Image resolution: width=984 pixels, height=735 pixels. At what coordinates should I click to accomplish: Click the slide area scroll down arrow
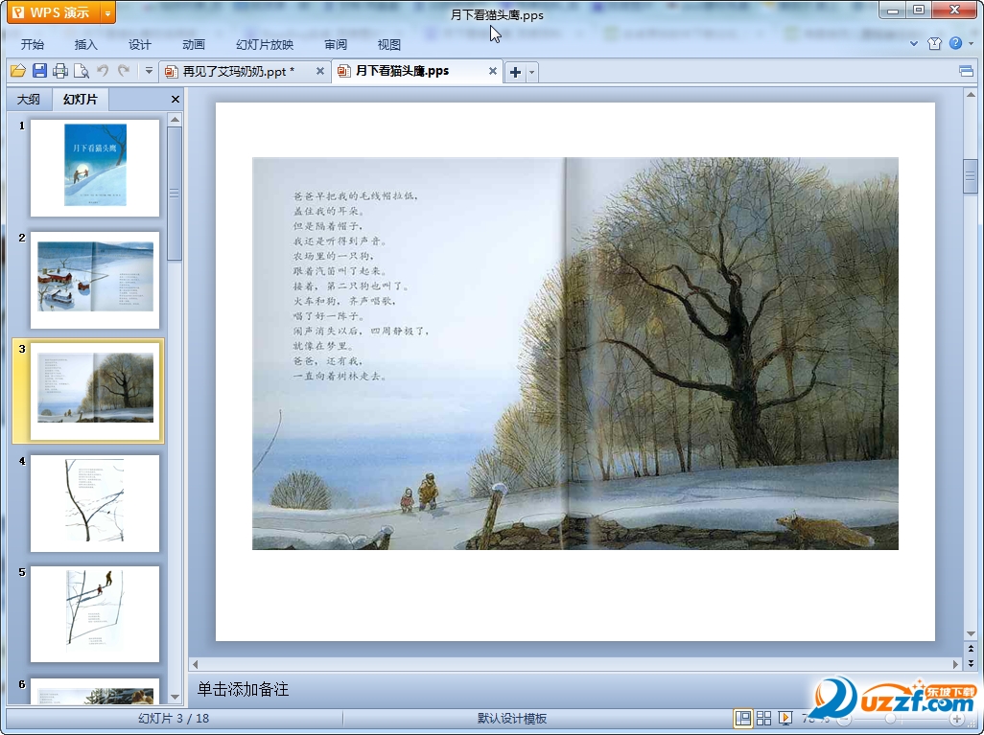tap(971, 633)
